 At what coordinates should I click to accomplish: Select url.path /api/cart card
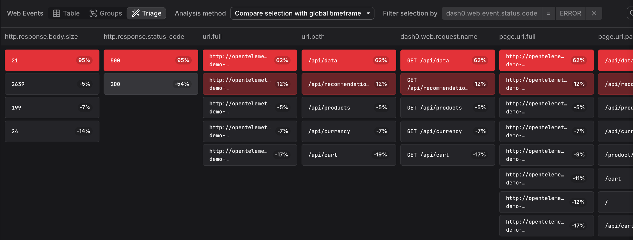tap(349, 155)
